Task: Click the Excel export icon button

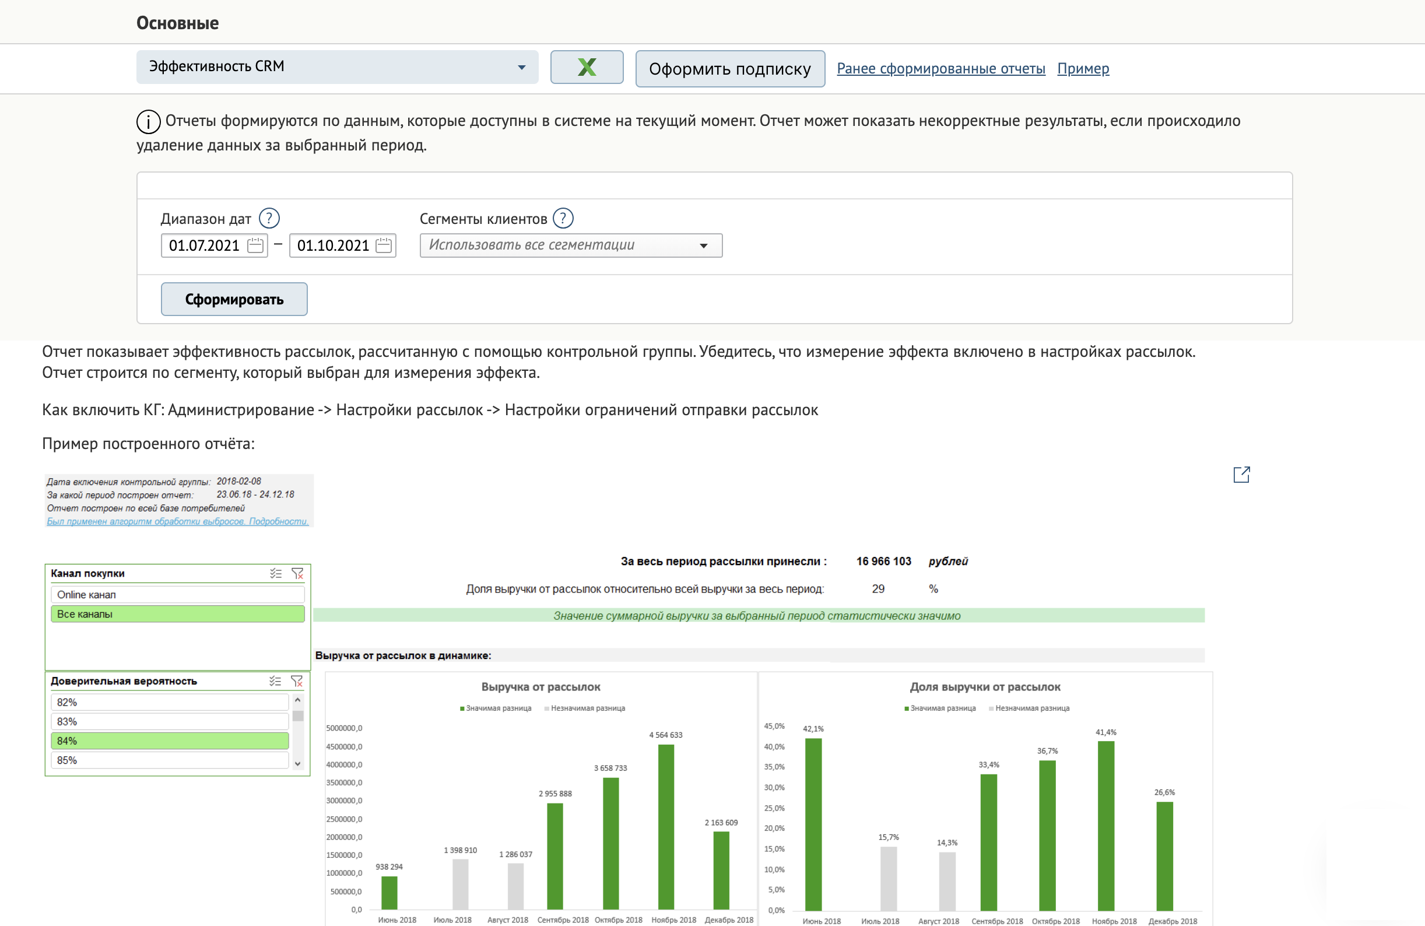Action: point(586,67)
